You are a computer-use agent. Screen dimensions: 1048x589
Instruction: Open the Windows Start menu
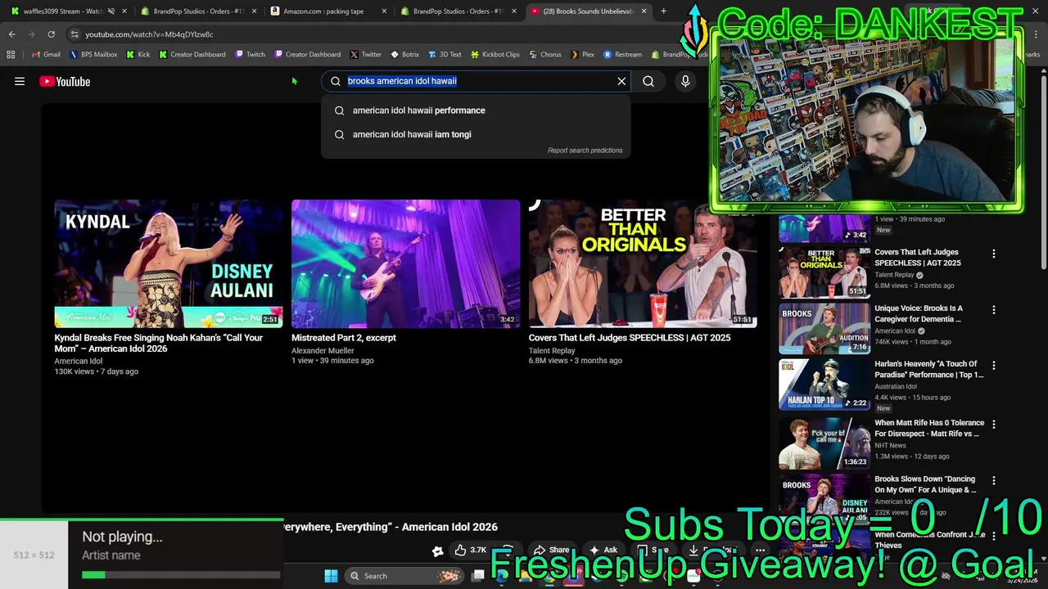(x=331, y=576)
